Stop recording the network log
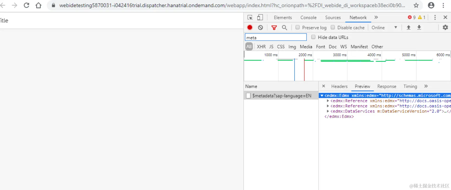451x190 pixels. pos(250,27)
